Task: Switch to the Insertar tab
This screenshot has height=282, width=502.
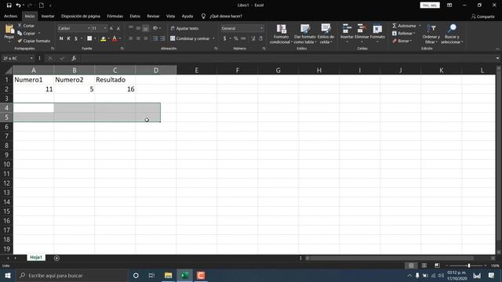Action: point(48,16)
